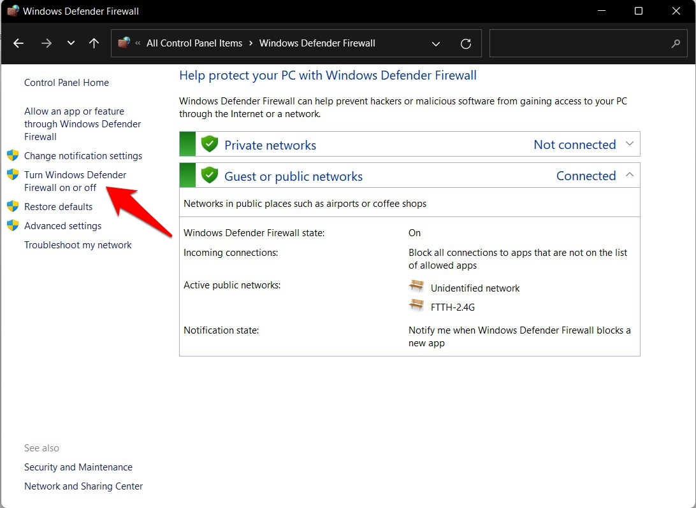Viewport: 696px width, 508px height.
Task: Click the Back navigation arrow
Action: point(18,43)
